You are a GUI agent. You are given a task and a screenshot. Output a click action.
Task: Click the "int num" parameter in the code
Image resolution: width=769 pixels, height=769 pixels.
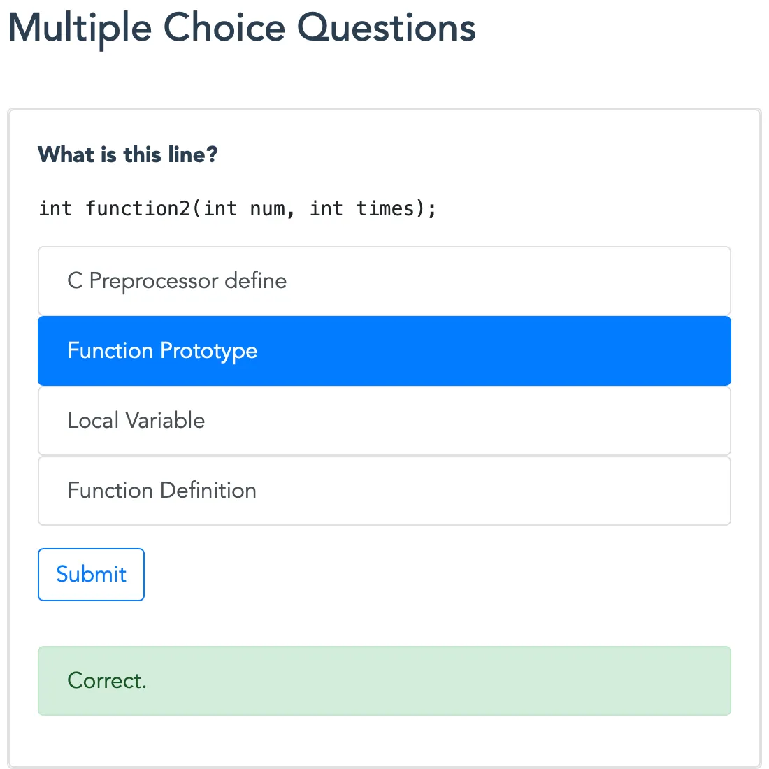click(x=243, y=208)
